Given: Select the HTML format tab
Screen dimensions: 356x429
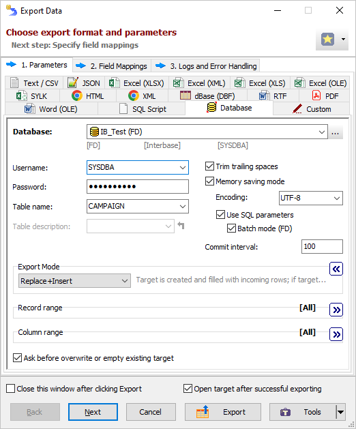Looking at the screenshot, I should [x=88, y=96].
